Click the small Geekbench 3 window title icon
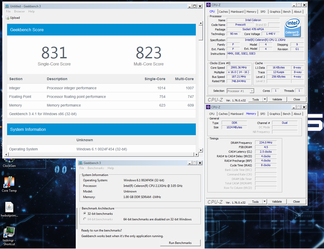 pos(81,163)
